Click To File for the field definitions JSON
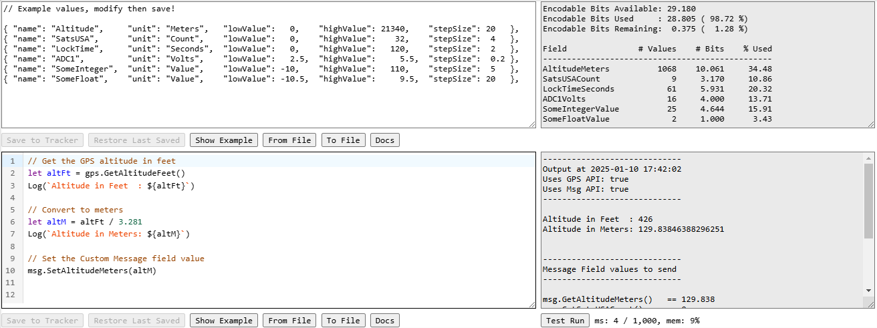Viewport: 877px width, 328px height. coord(341,140)
